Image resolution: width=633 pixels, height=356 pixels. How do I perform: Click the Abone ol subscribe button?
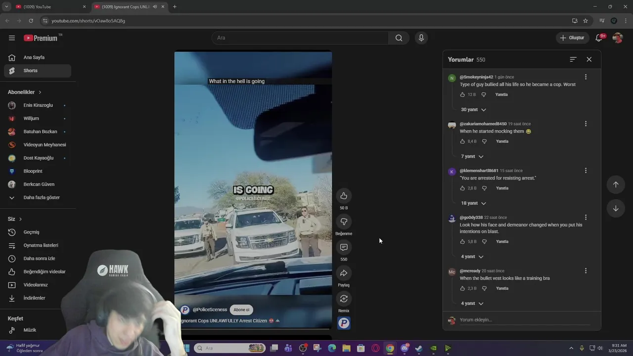pyautogui.click(x=241, y=310)
